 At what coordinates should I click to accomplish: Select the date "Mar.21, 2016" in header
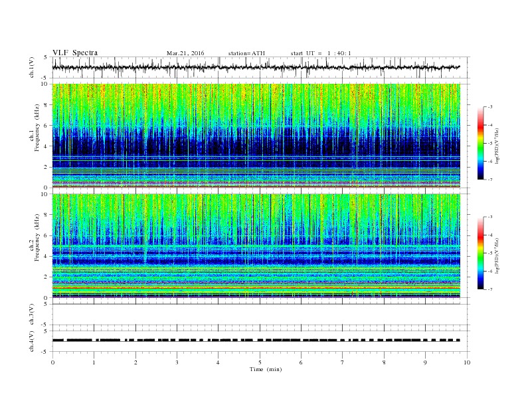point(185,53)
